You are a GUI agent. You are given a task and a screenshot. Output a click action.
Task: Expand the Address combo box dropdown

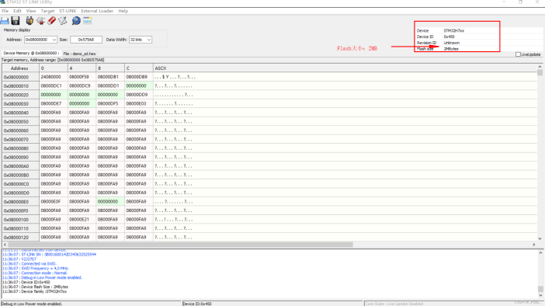tap(54, 40)
